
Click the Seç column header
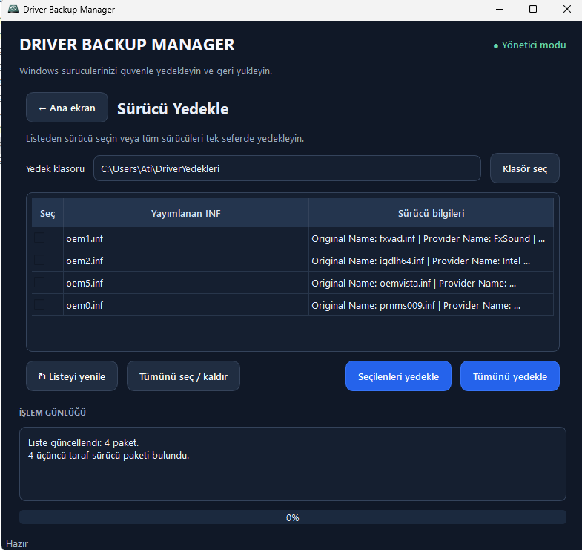pos(47,213)
